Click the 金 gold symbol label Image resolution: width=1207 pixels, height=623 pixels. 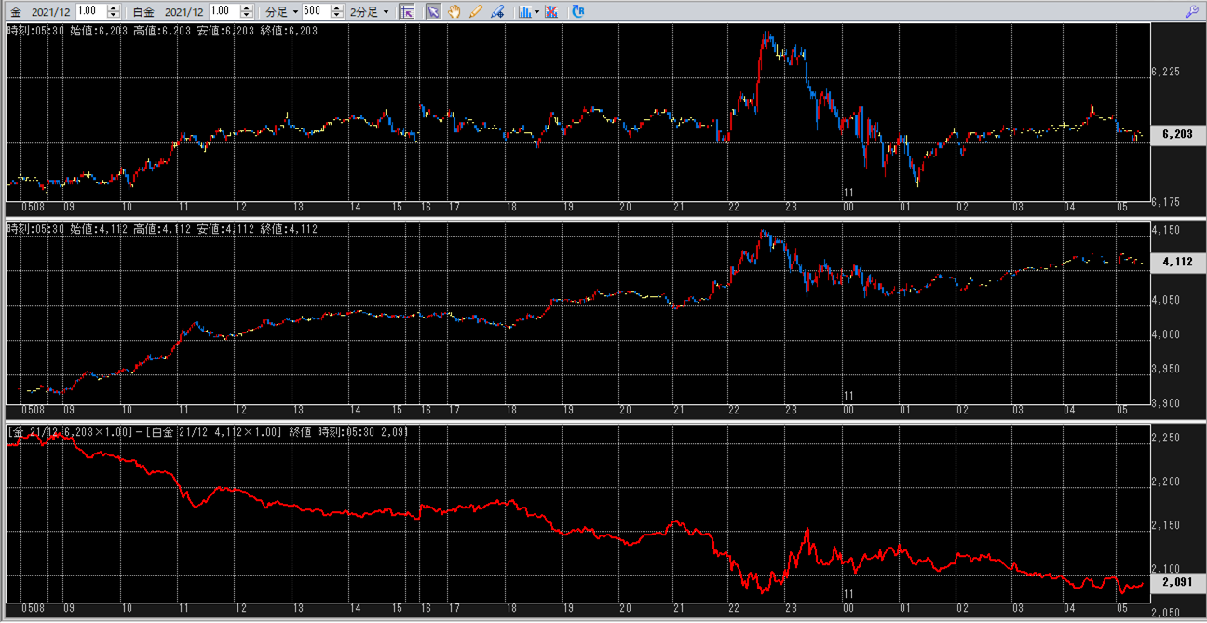(16, 11)
